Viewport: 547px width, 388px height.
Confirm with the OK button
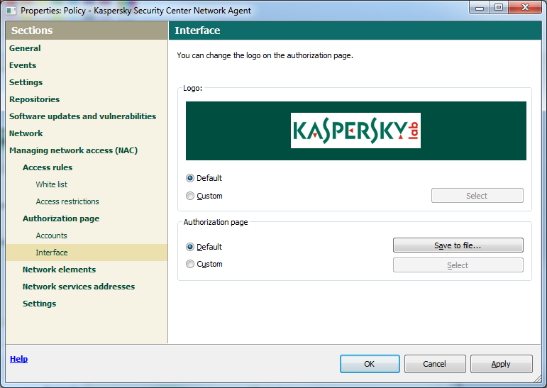pyautogui.click(x=370, y=364)
